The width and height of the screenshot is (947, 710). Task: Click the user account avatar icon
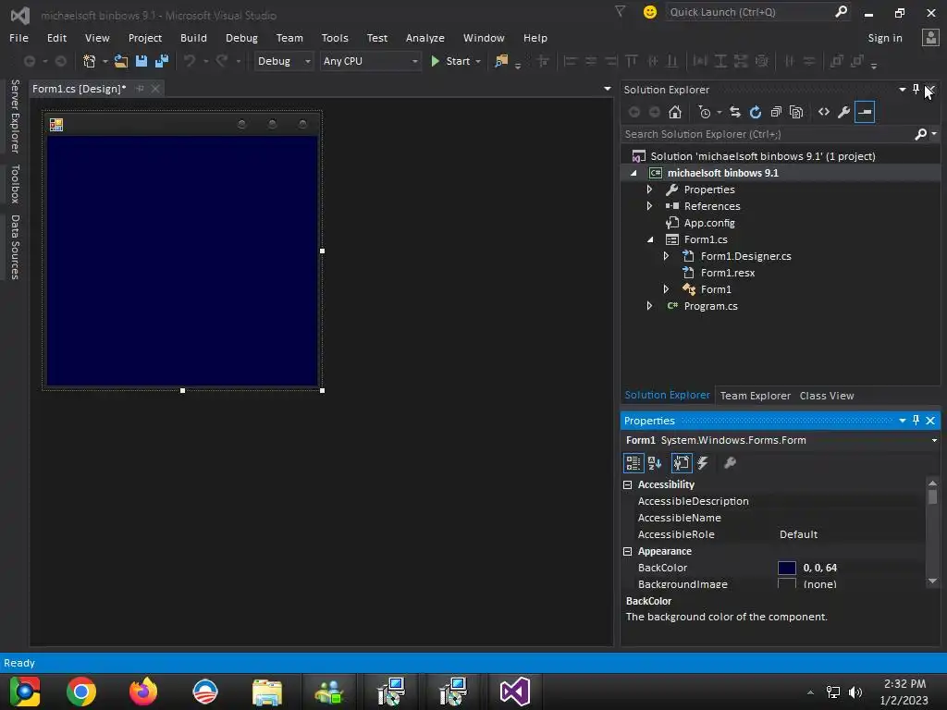(930, 37)
